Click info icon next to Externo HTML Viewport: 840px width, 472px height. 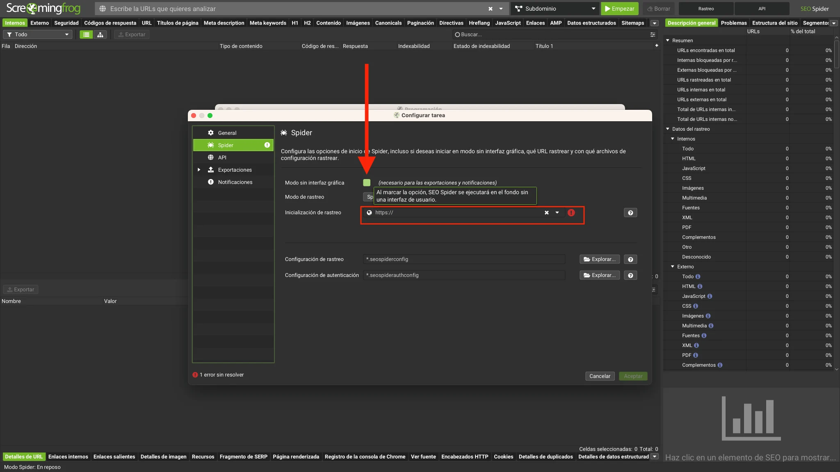click(x=700, y=286)
